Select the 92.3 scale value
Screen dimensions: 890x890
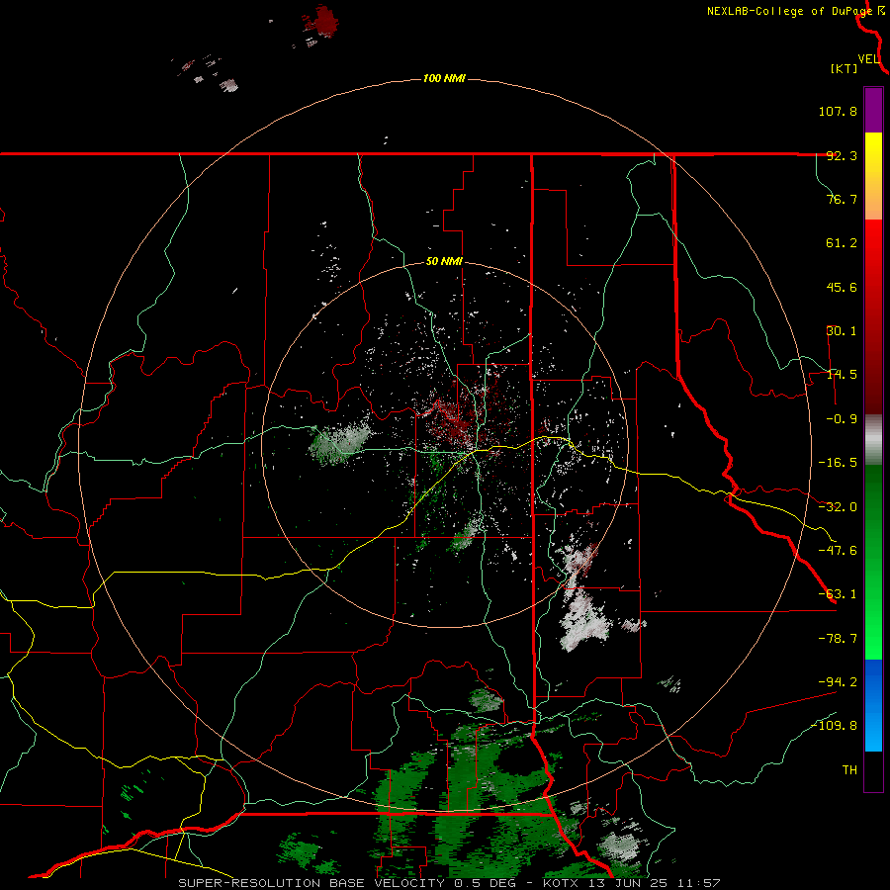842,155
